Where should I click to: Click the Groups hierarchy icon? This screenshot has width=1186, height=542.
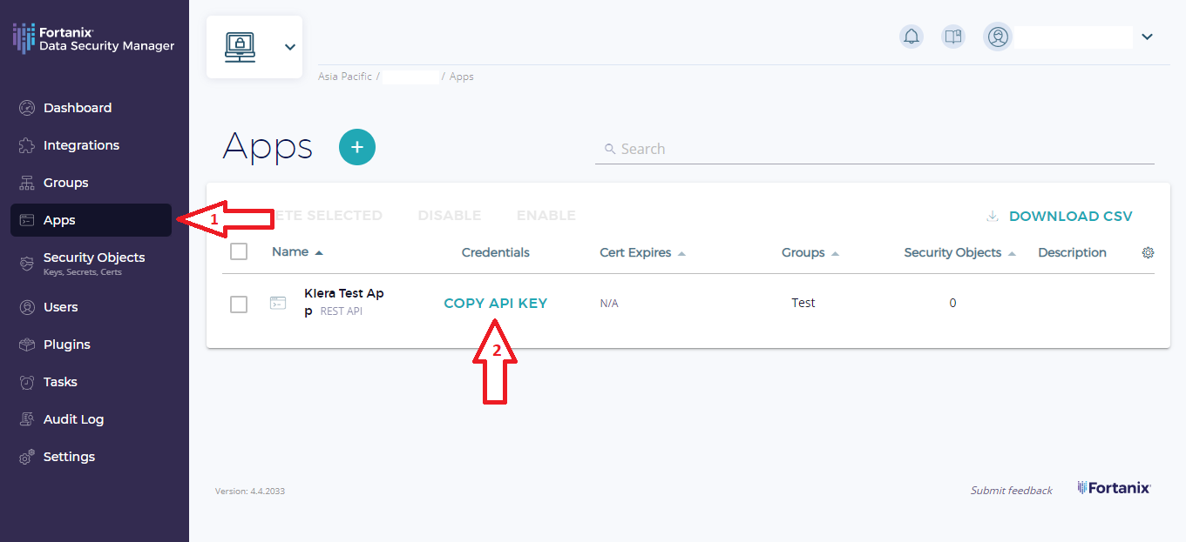[27, 183]
